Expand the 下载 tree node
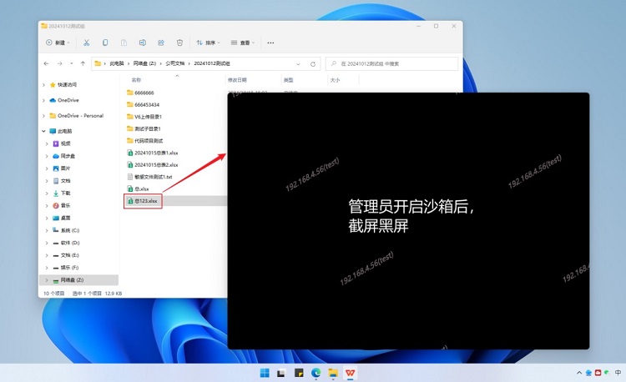626x382 pixels. (x=47, y=194)
